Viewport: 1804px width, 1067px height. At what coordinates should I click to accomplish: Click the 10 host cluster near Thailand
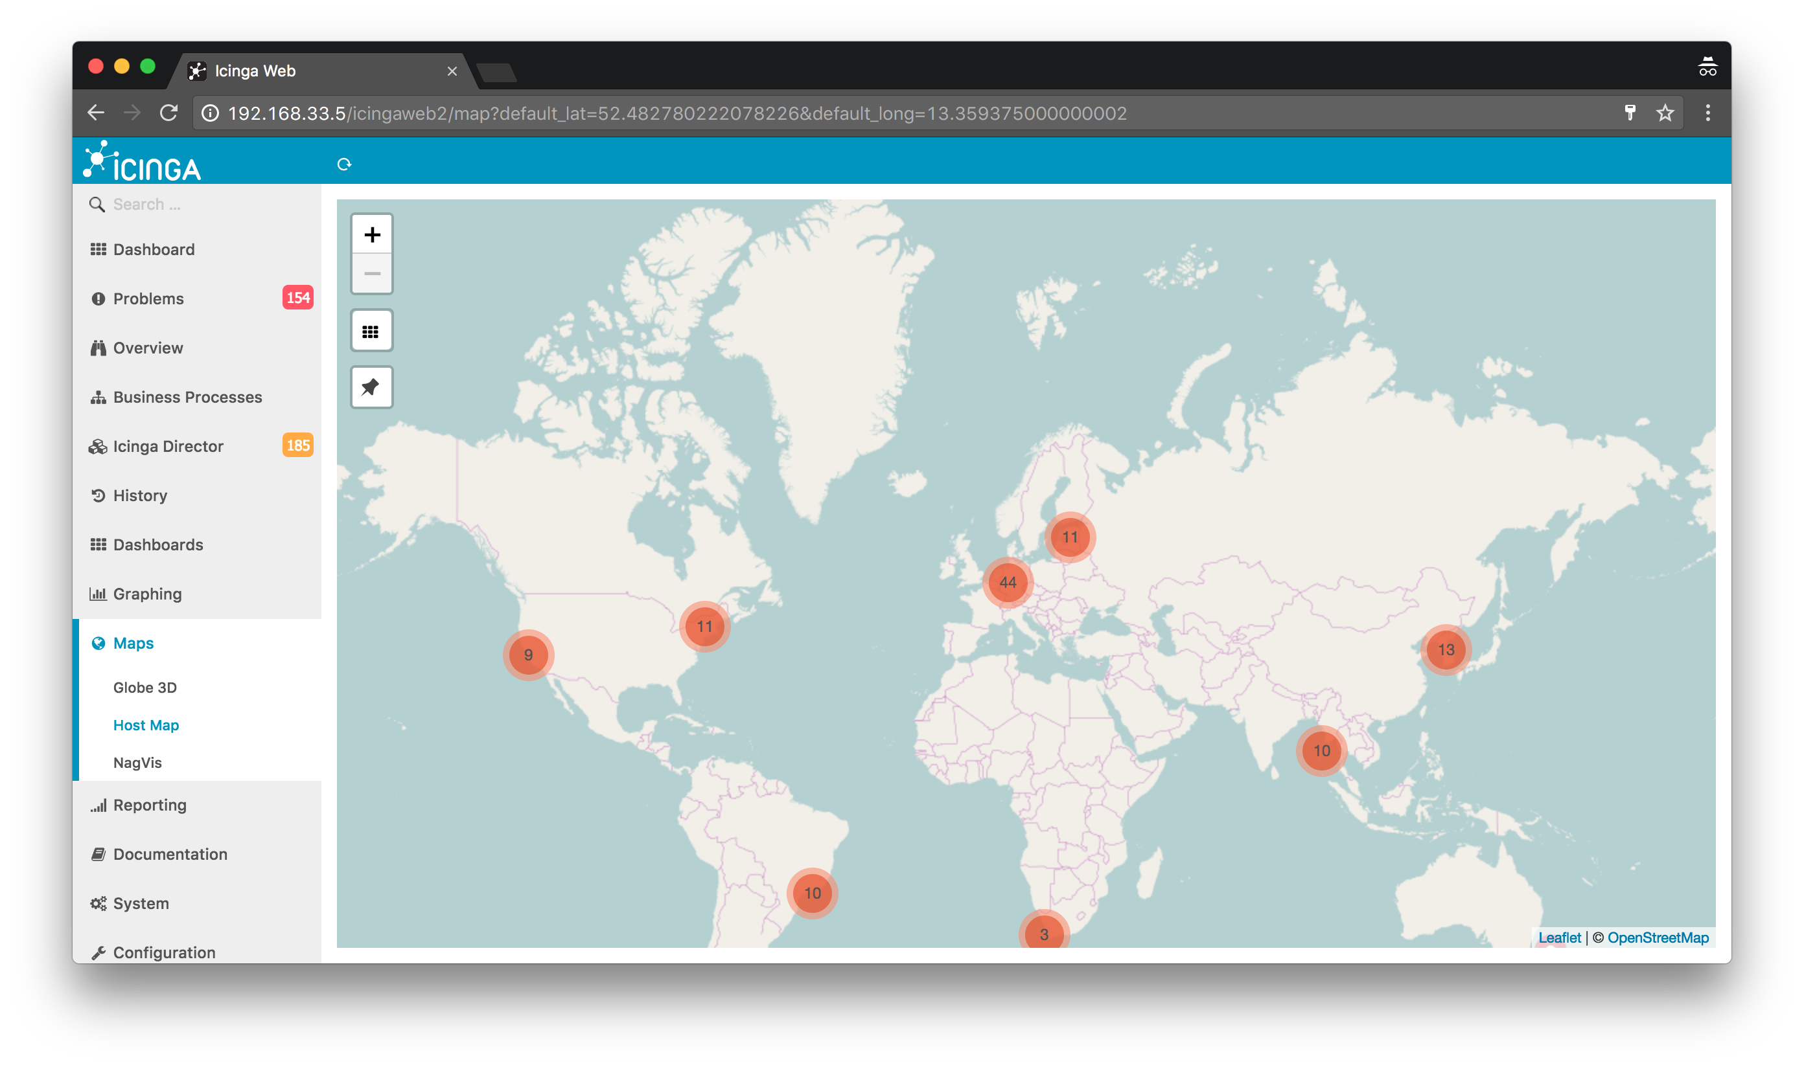[1322, 750]
